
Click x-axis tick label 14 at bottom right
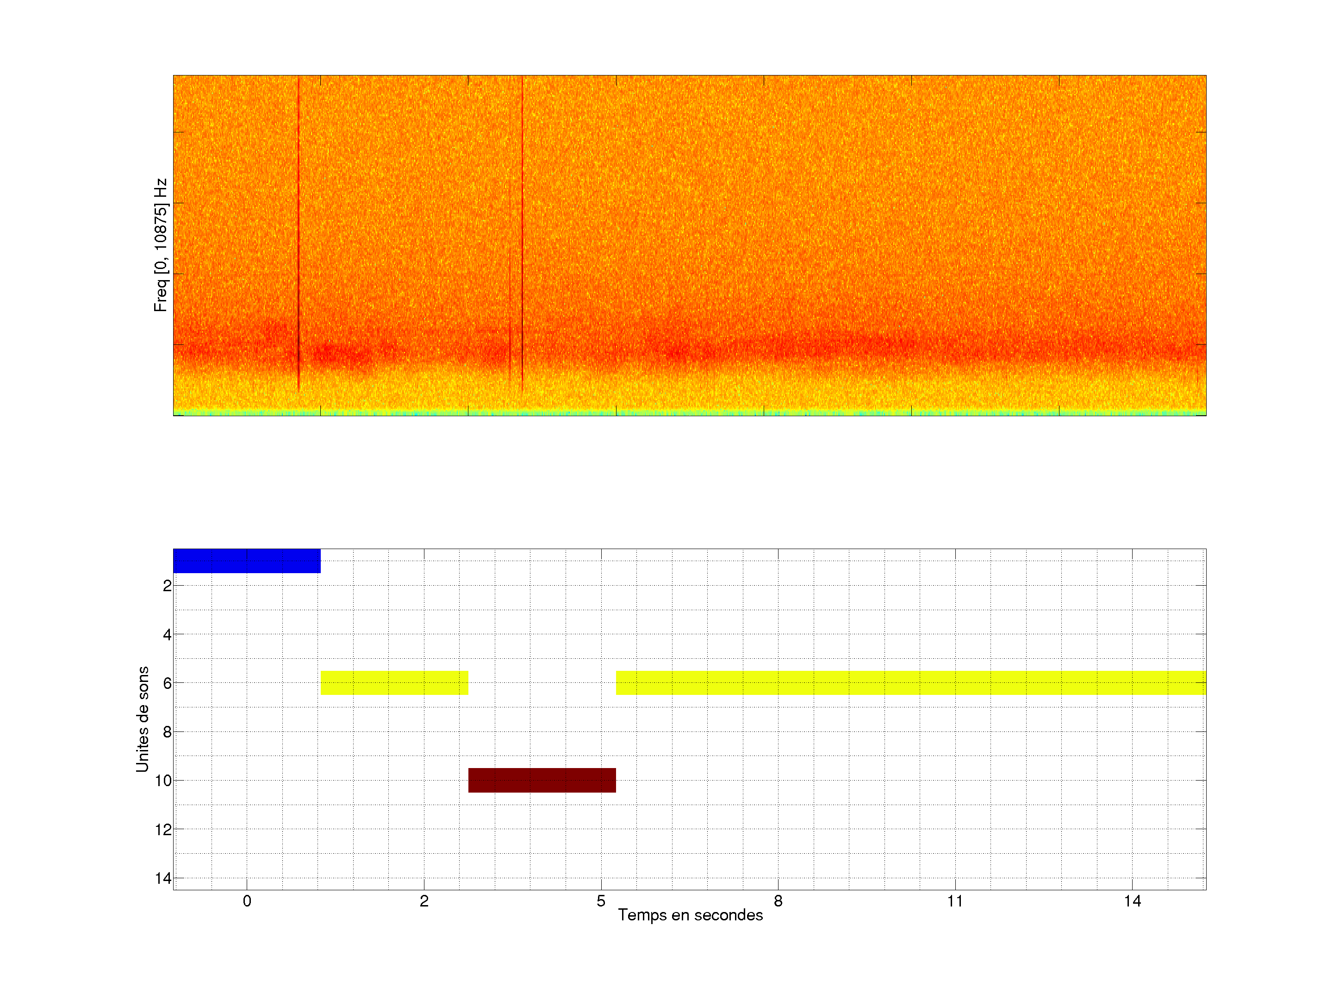click(x=1132, y=901)
